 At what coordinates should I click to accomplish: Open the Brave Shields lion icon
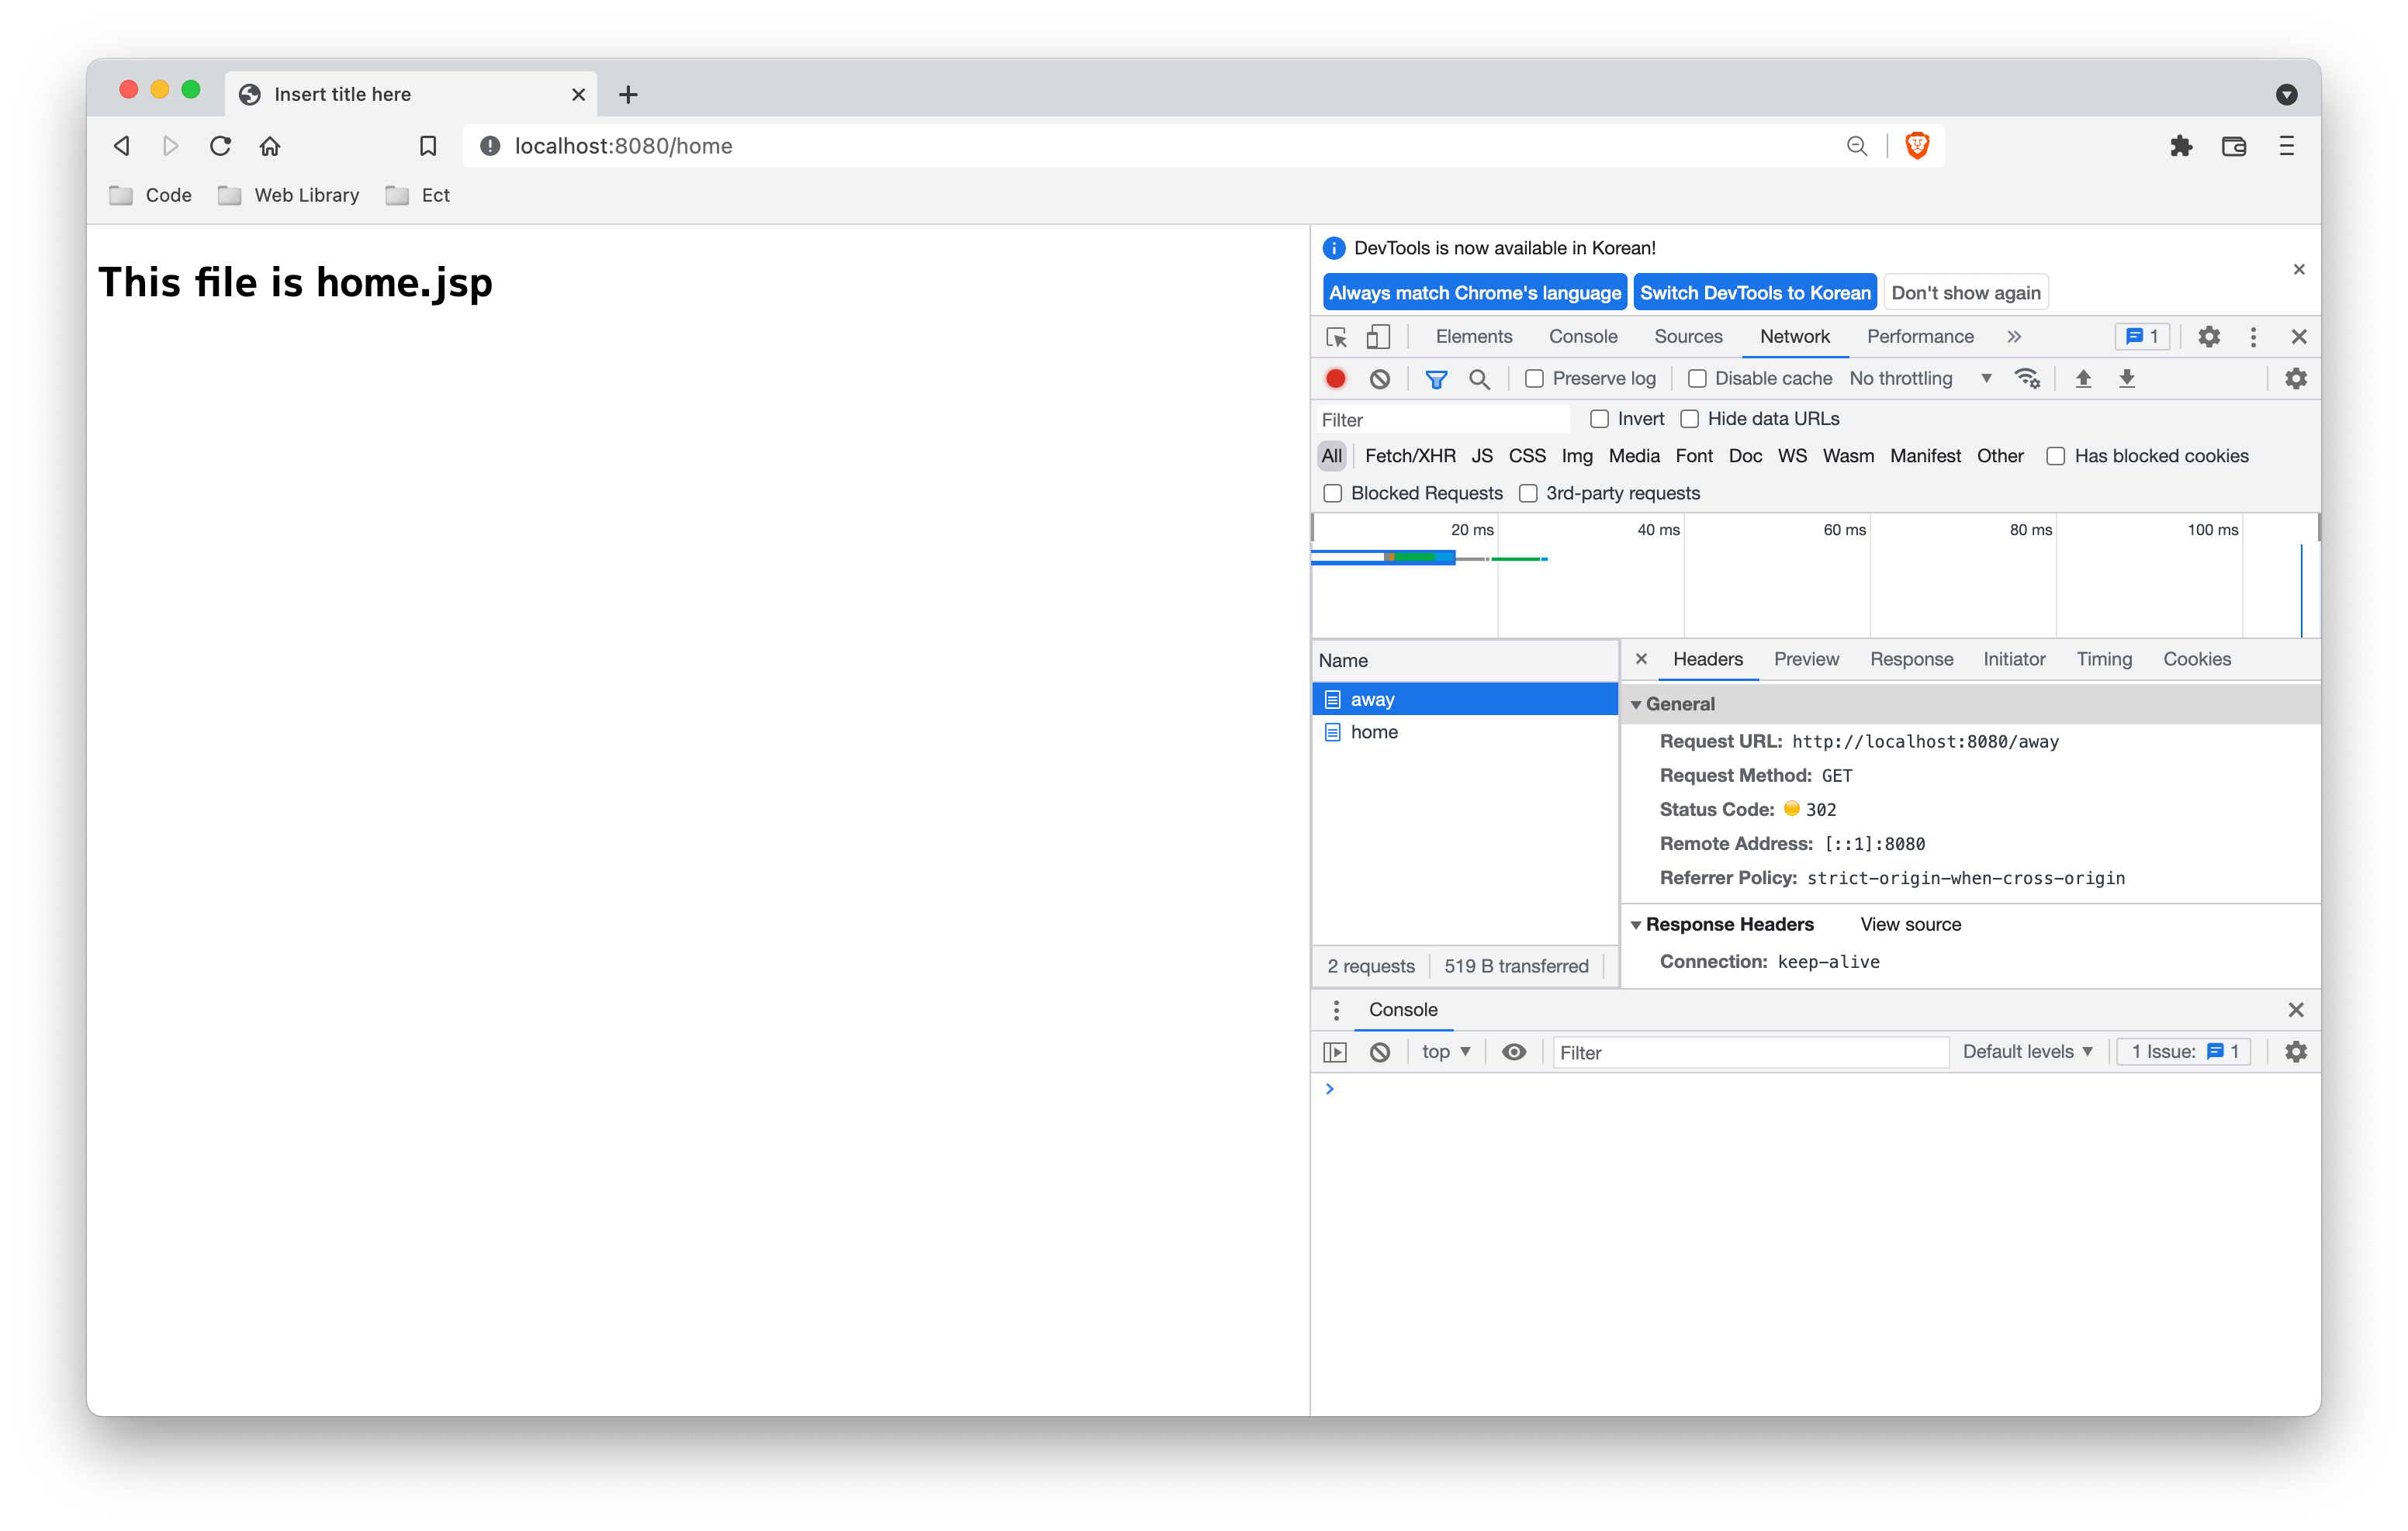pyautogui.click(x=1917, y=146)
